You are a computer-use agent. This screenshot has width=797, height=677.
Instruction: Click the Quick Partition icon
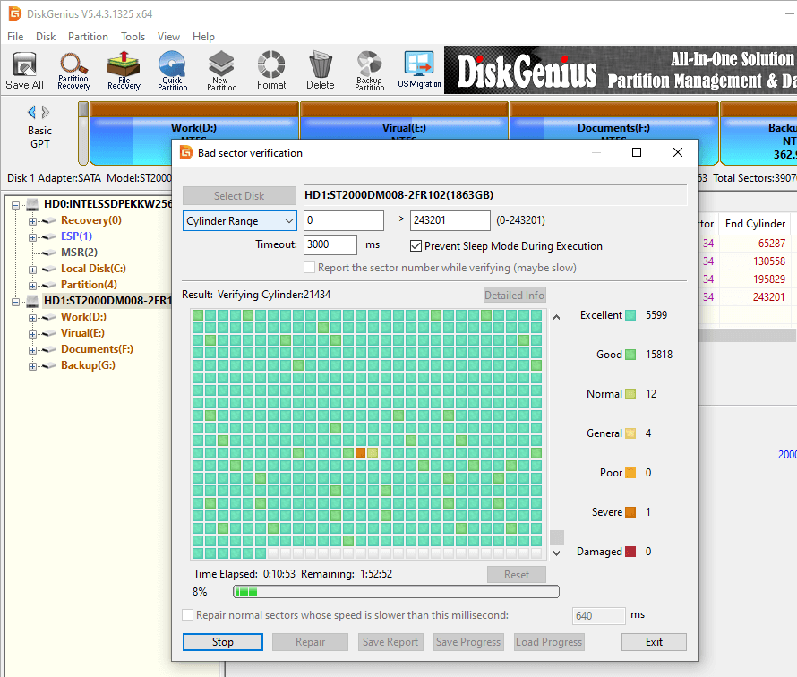point(172,70)
